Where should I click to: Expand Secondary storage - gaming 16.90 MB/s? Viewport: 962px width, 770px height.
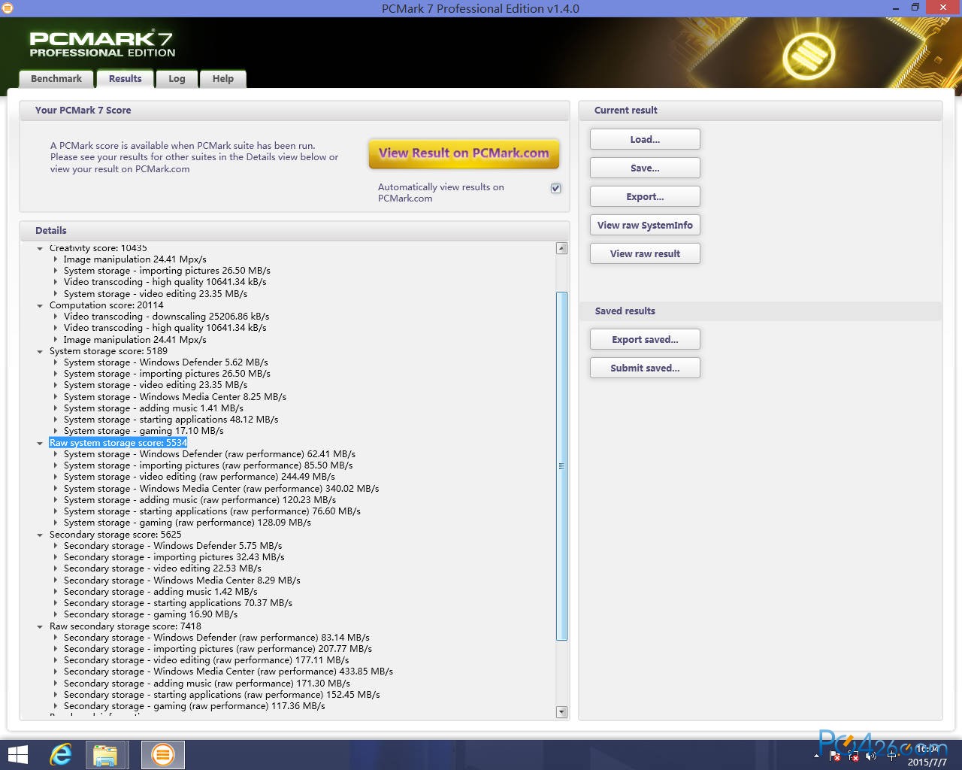pyautogui.click(x=56, y=614)
